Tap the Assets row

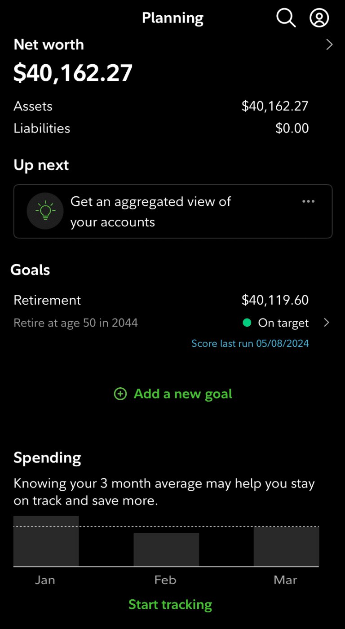tap(161, 106)
